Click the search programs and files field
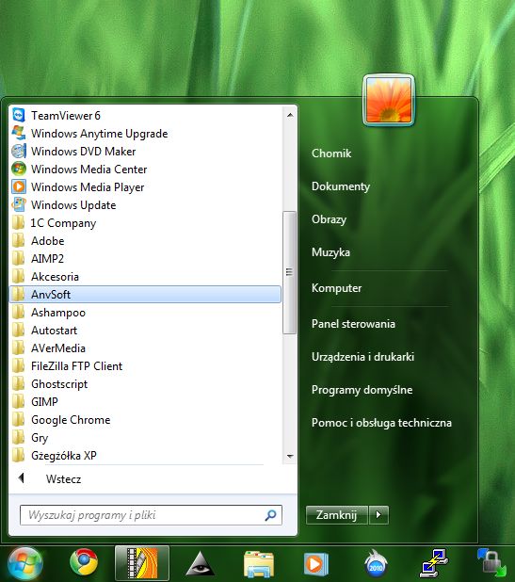Screen dimensions: 515x582 point(151,515)
